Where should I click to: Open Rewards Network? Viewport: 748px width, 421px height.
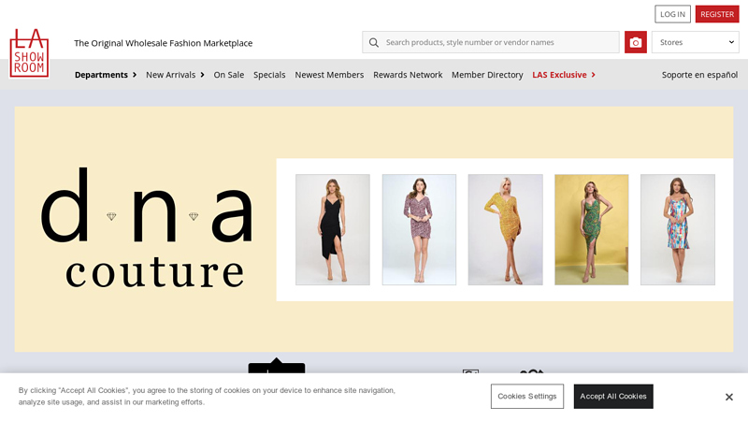[x=408, y=75]
